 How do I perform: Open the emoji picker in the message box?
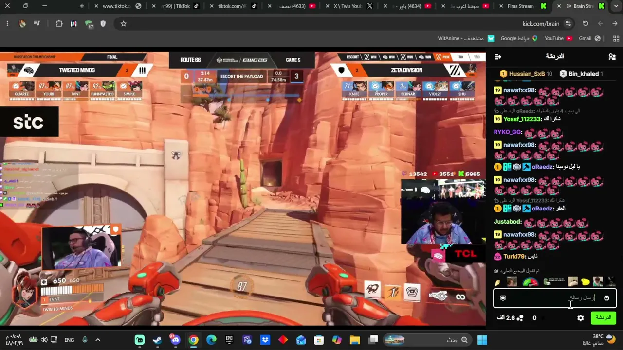pyautogui.click(x=606, y=298)
